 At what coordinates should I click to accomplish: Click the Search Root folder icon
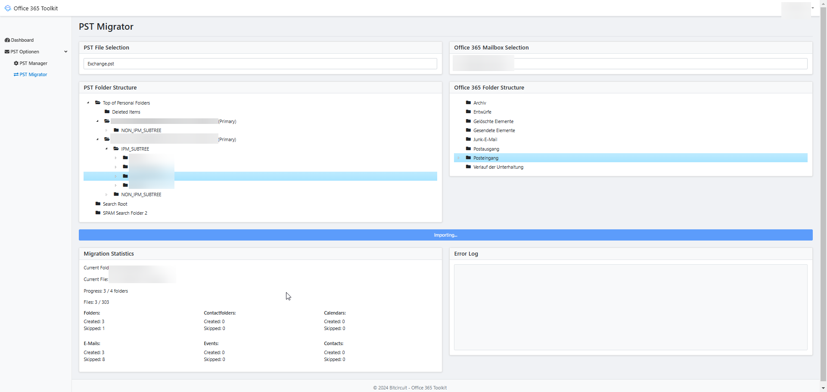coord(98,204)
